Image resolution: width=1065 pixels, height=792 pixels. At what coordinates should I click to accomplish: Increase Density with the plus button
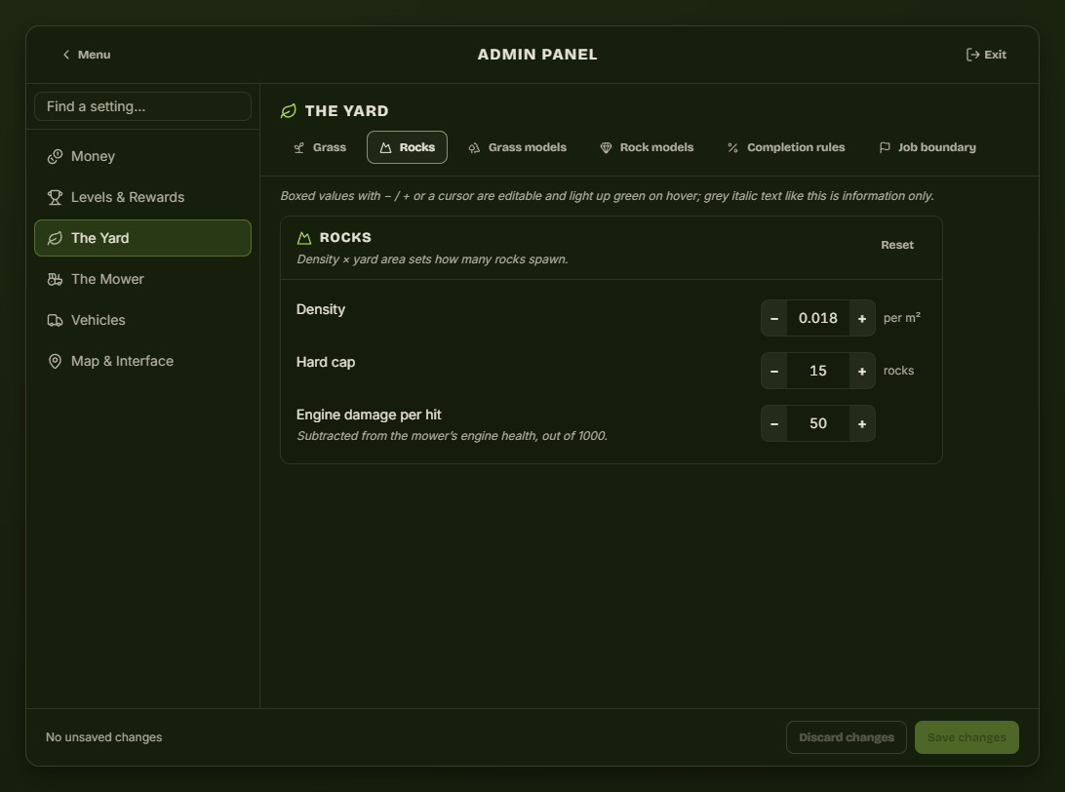tap(862, 318)
